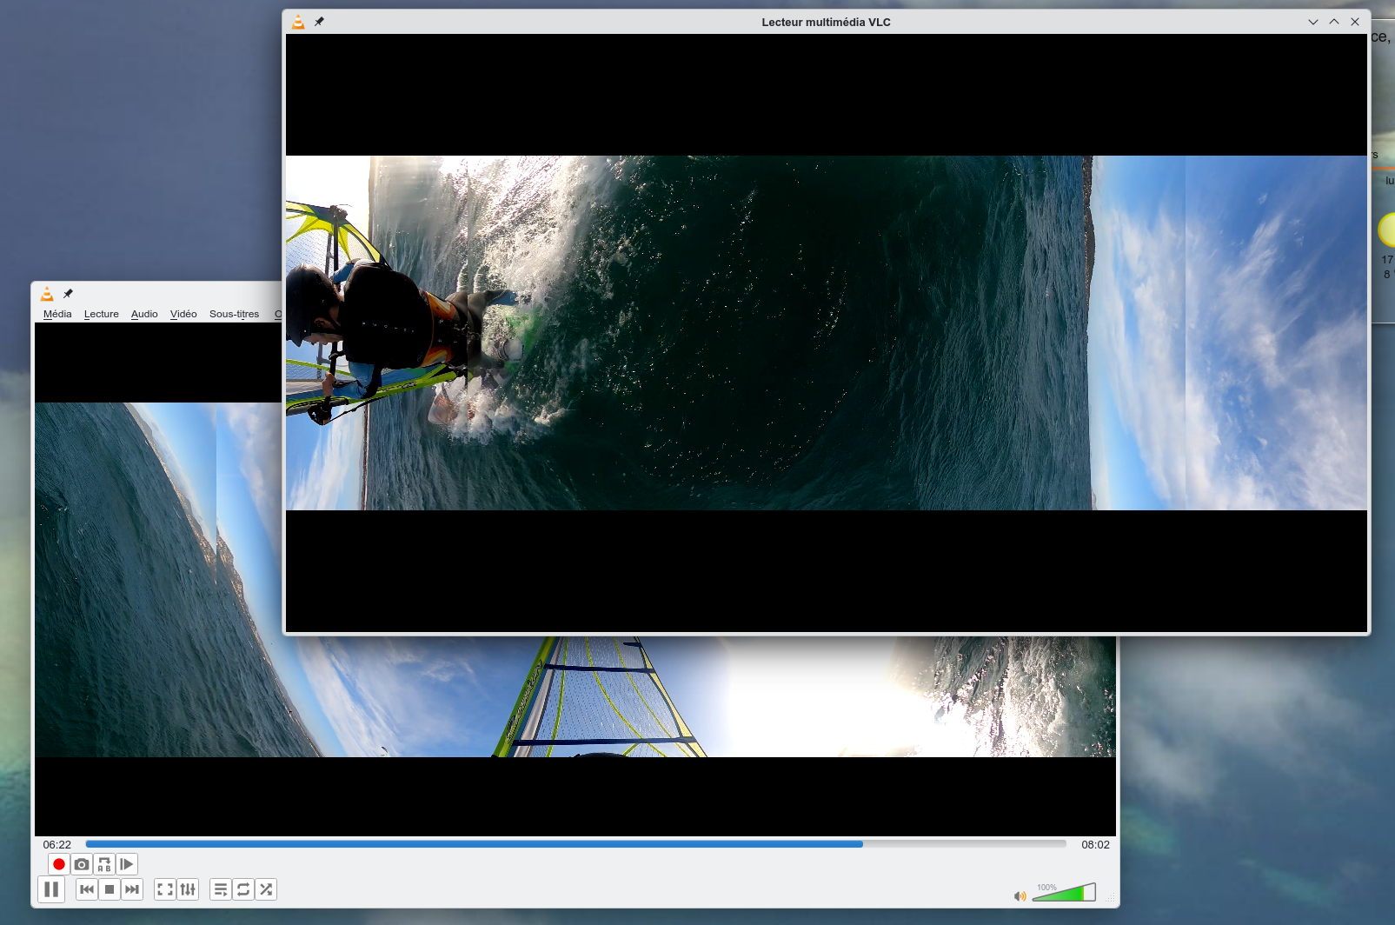Mute audio via the speaker icon

pyautogui.click(x=1020, y=895)
